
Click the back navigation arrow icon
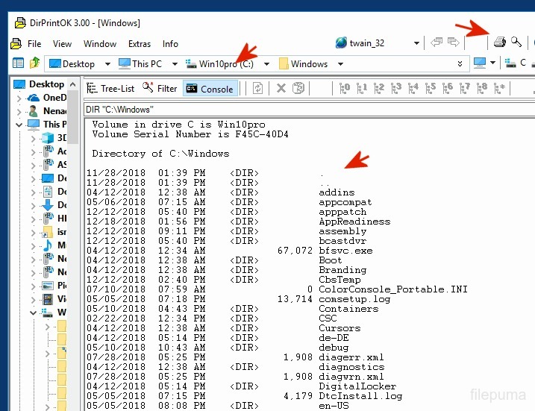pyautogui.click(x=437, y=43)
